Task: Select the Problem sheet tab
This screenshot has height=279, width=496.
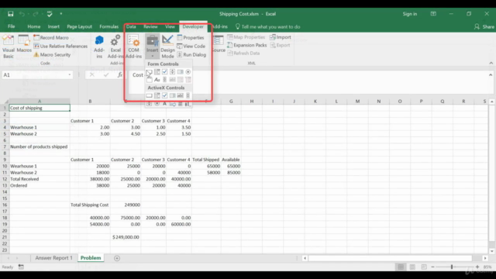Action: 91,258
